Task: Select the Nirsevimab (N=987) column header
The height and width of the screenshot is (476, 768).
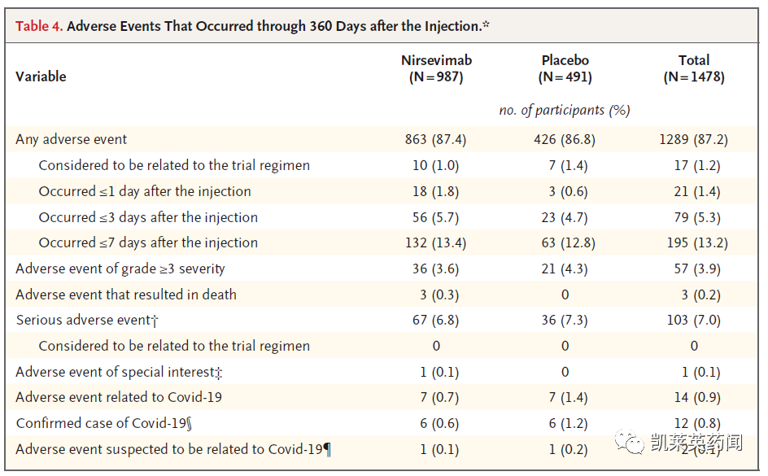Action: (x=436, y=69)
